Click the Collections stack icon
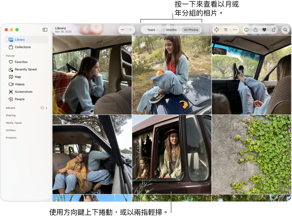 [x=11, y=47]
